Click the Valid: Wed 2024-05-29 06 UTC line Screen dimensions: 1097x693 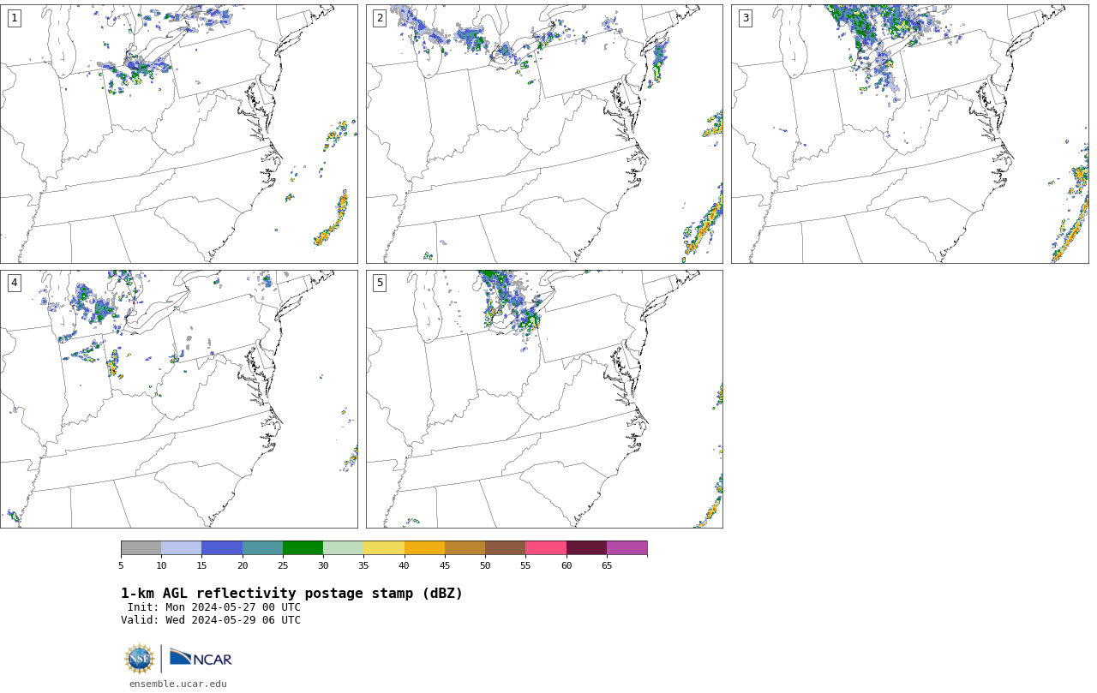pyautogui.click(x=211, y=620)
